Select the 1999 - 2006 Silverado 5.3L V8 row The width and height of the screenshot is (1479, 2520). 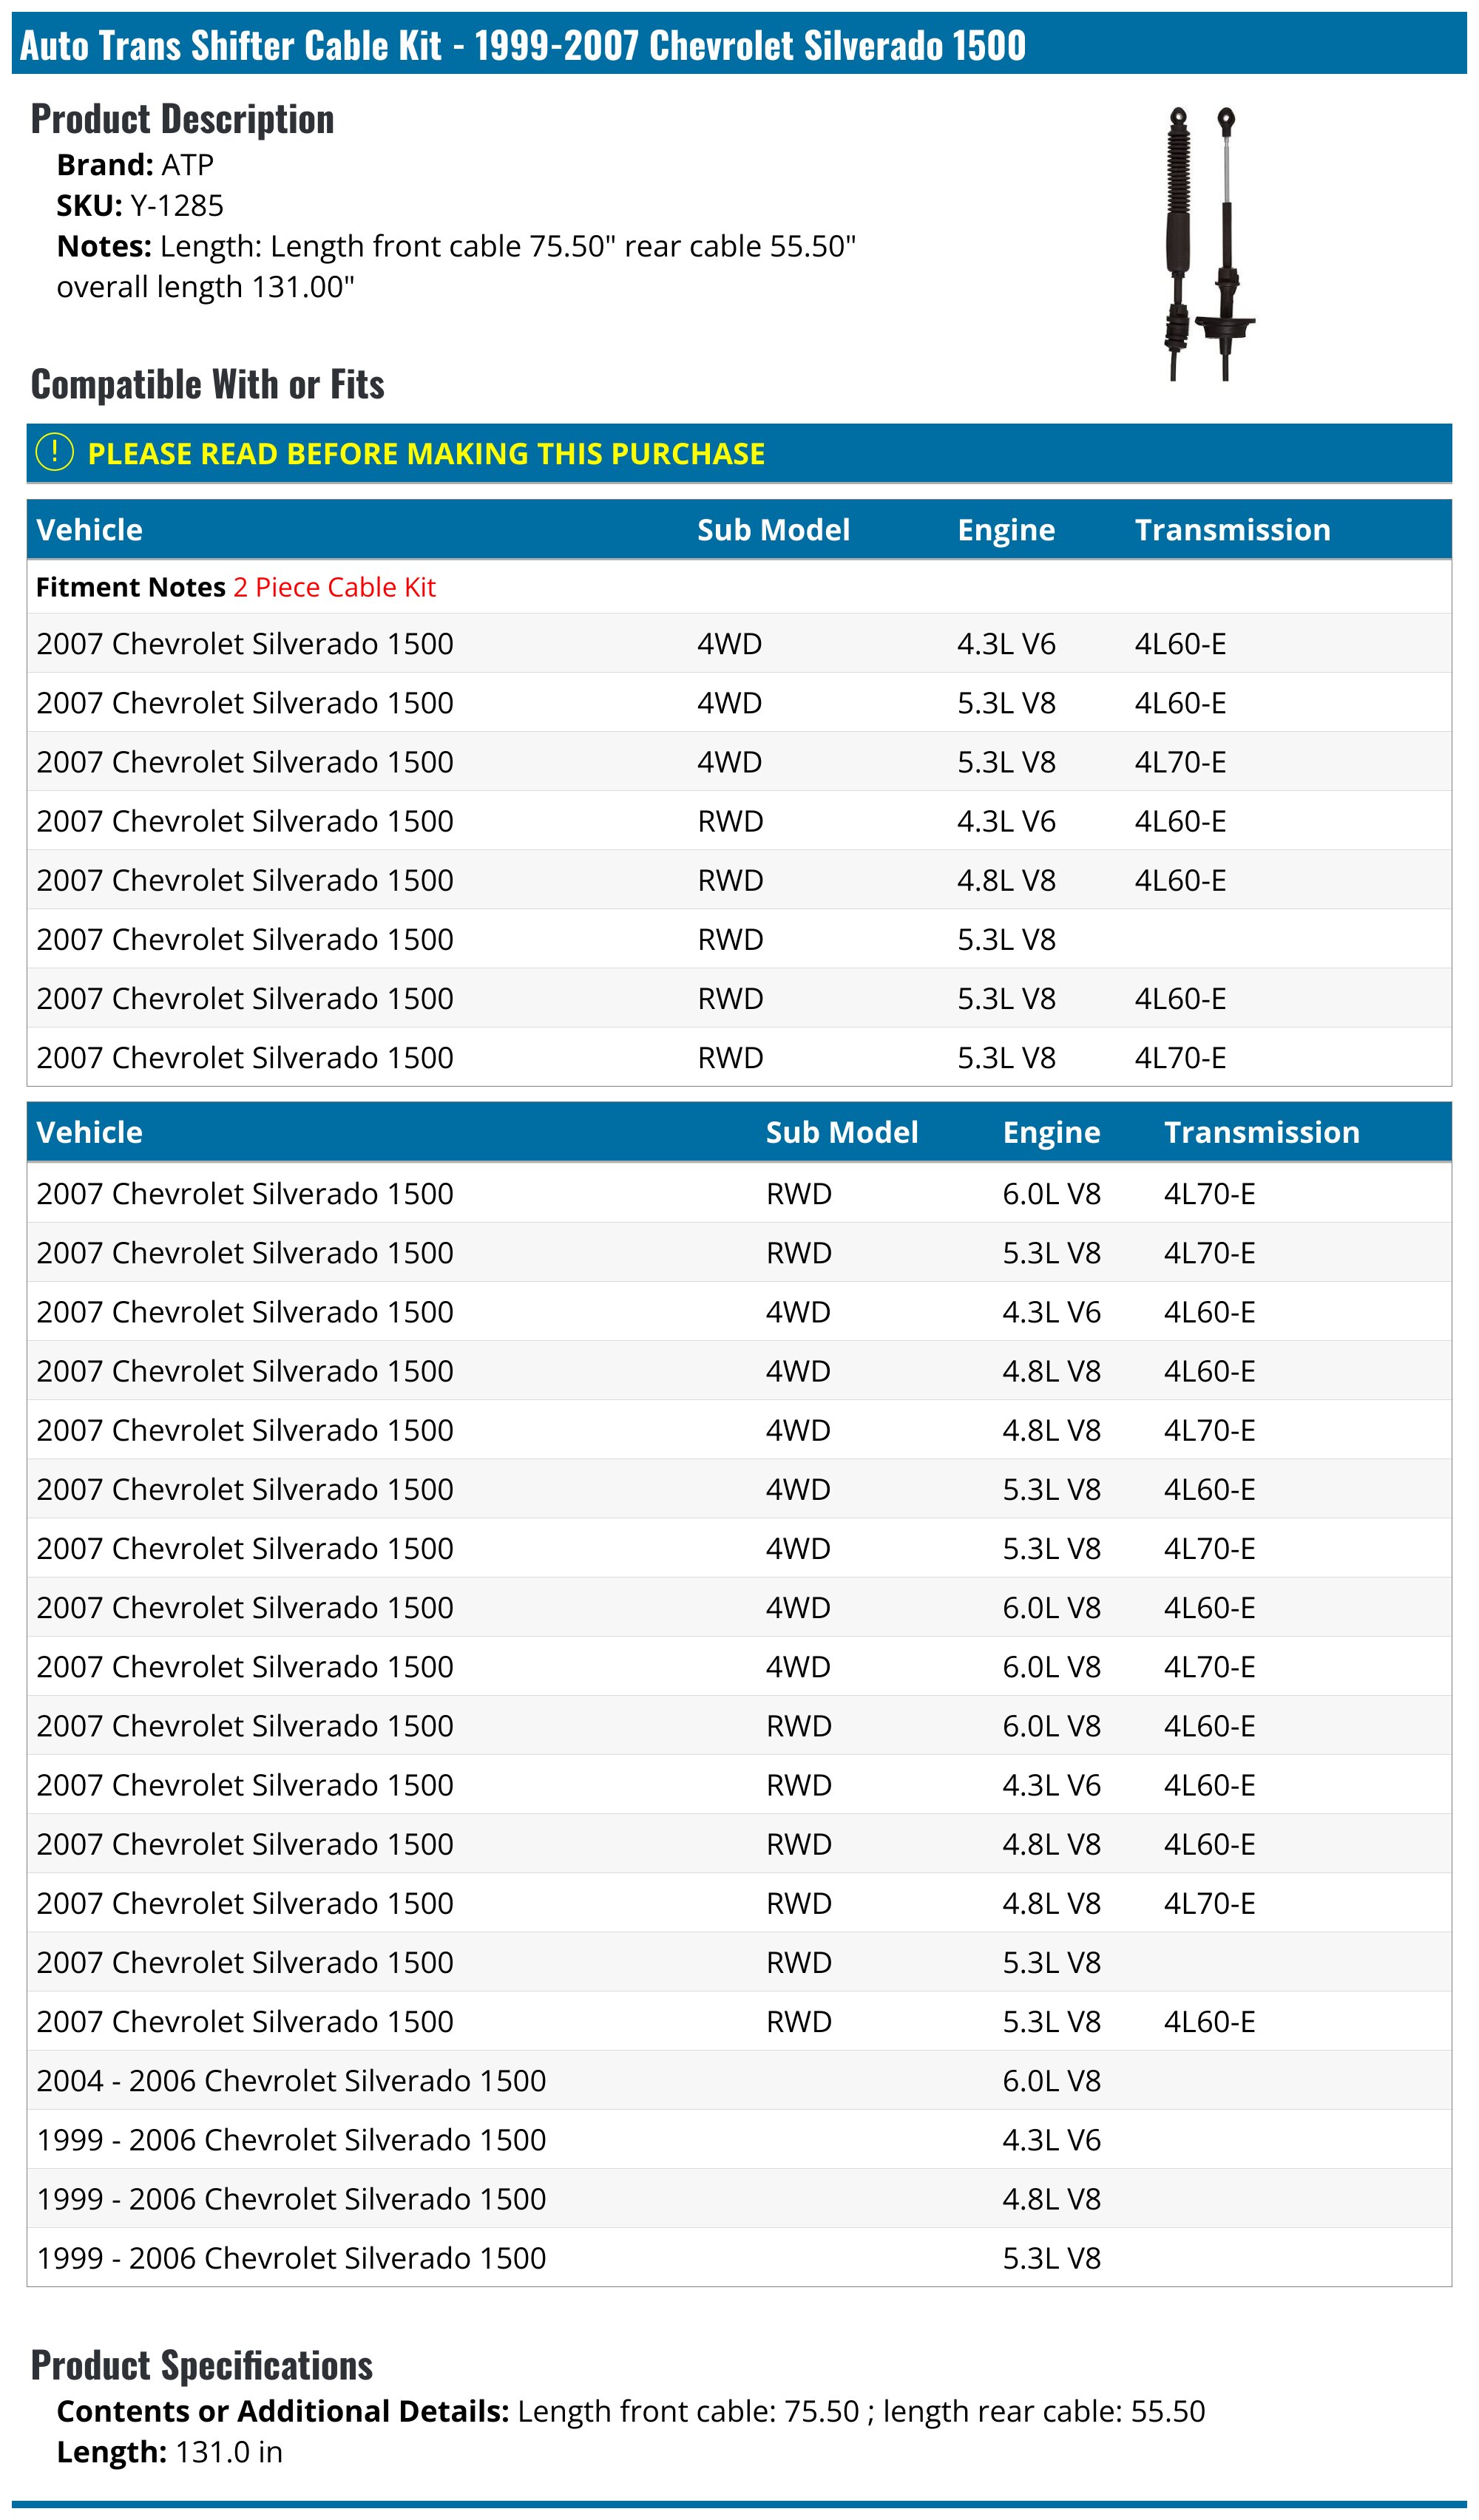pyautogui.click(x=739, y=2258)
